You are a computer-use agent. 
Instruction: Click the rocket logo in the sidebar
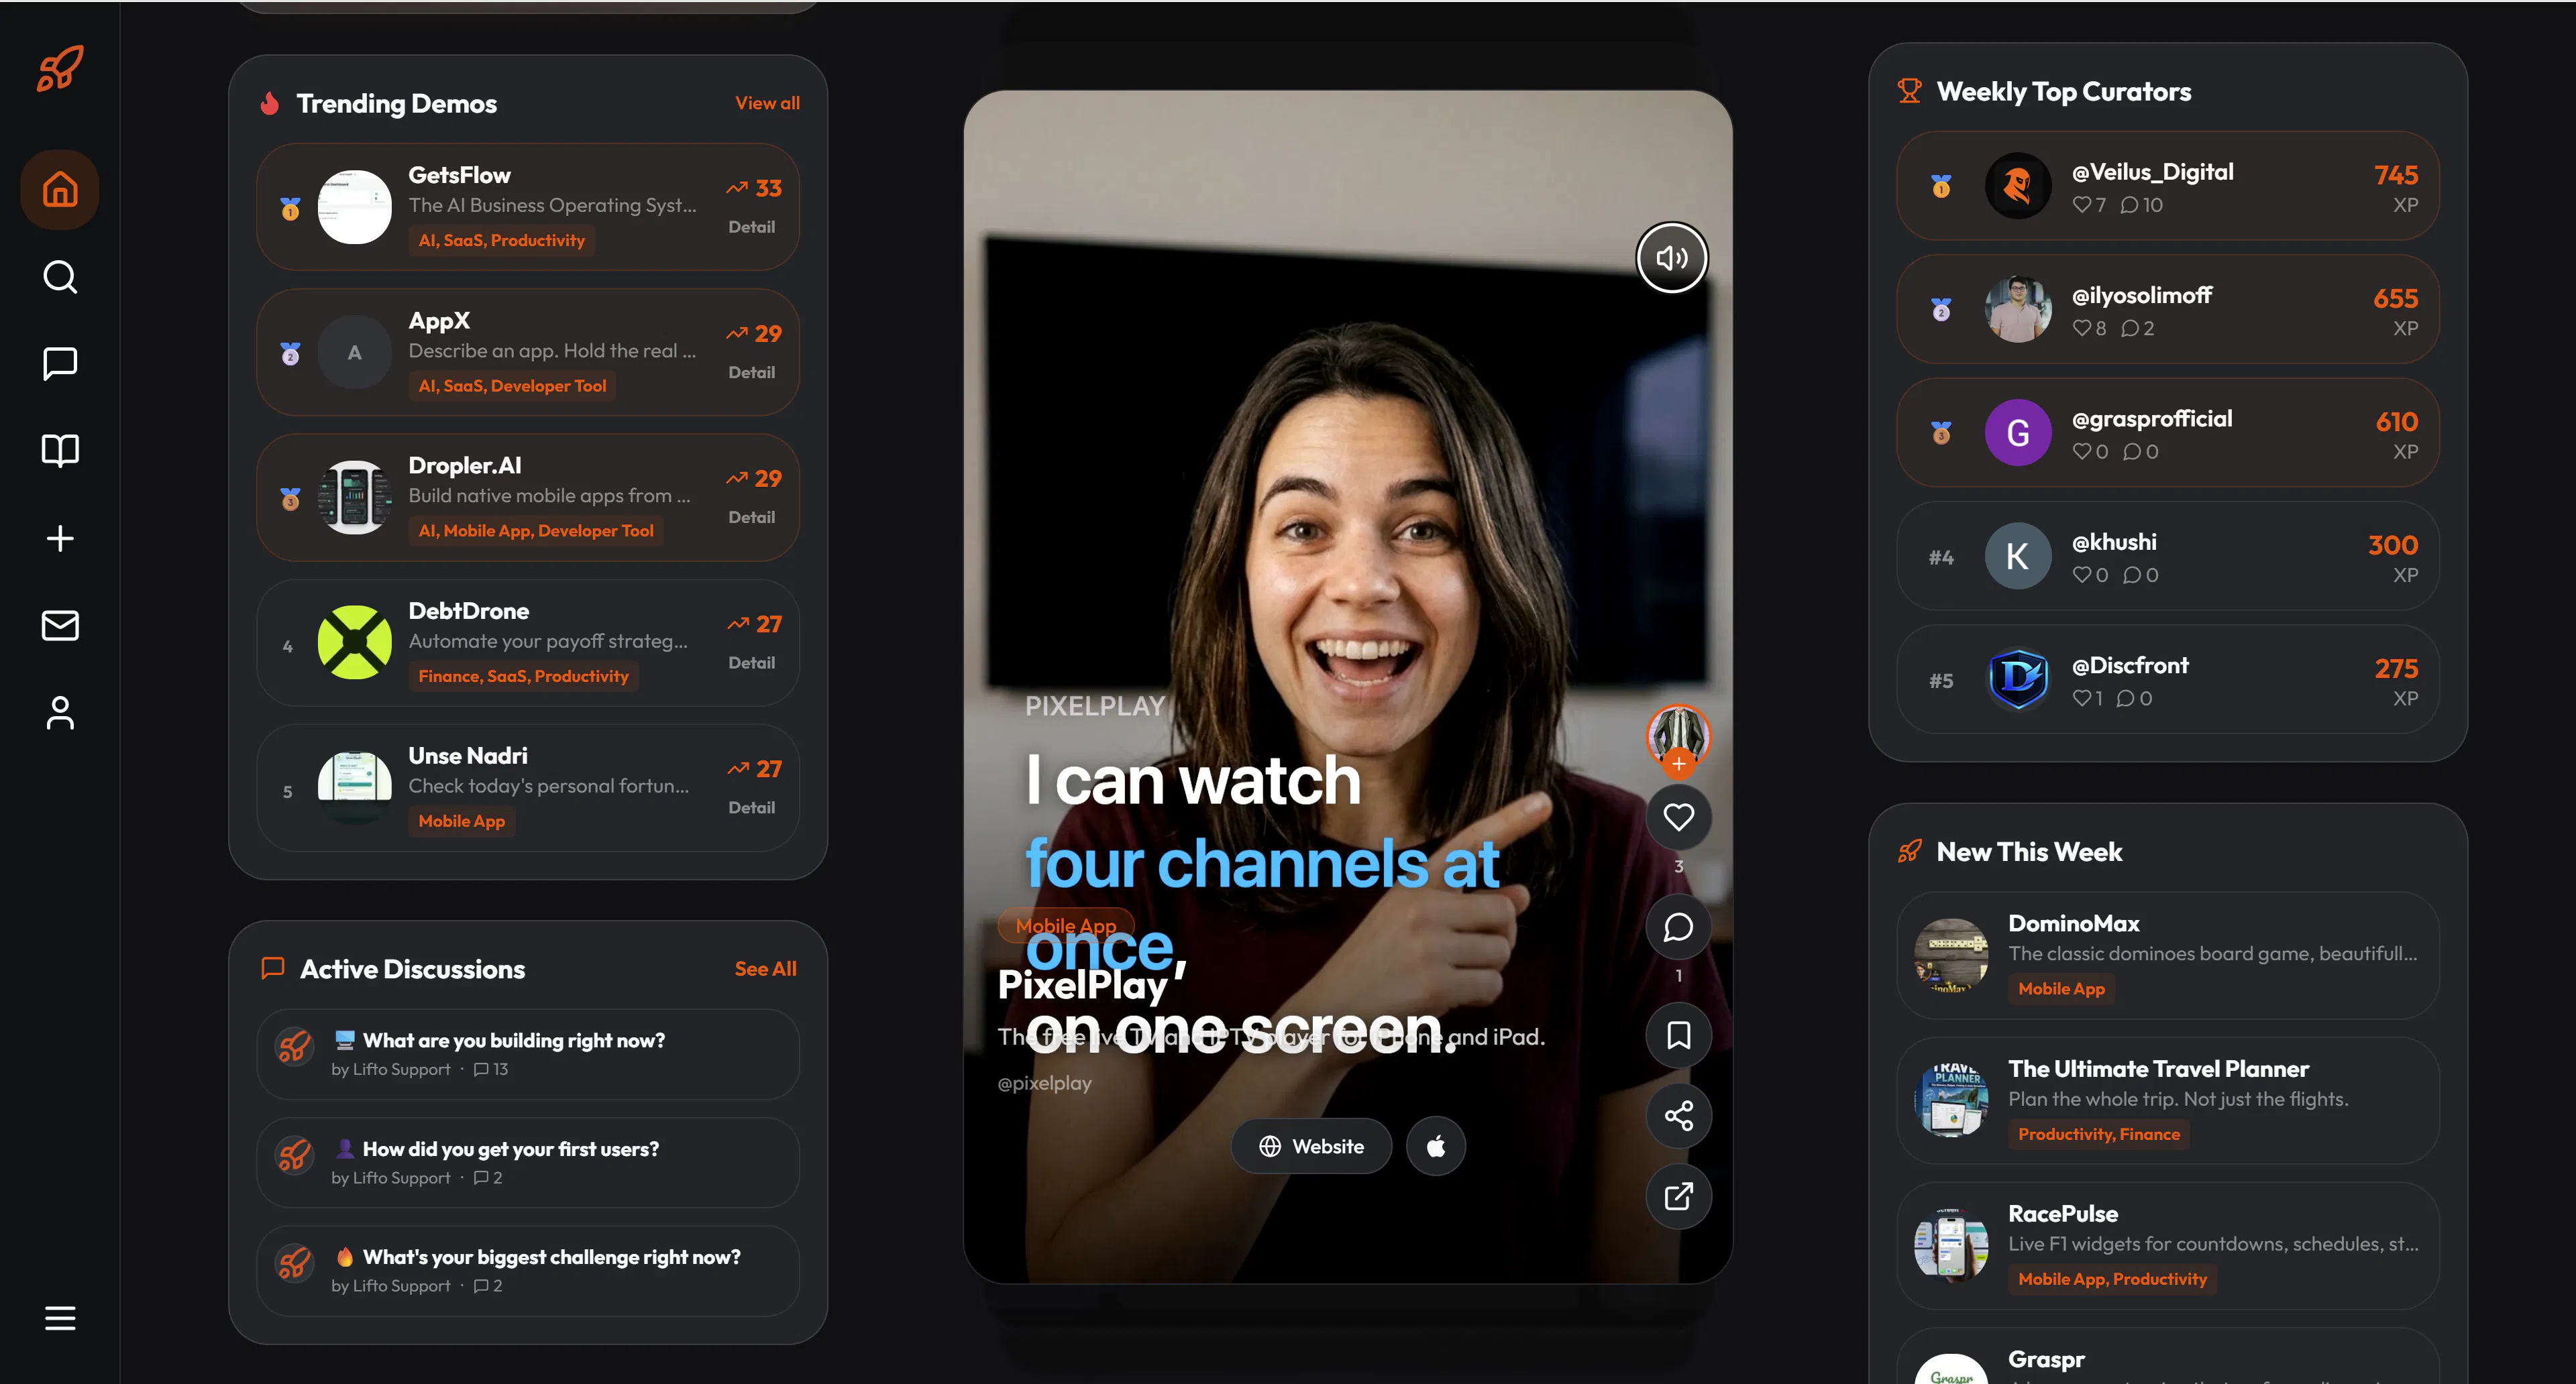(x=60, y=69)
